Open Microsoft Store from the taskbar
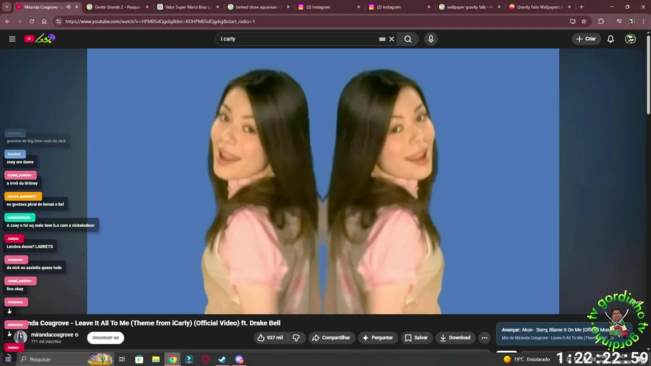The image size is (651, 366). click(139, 359)
